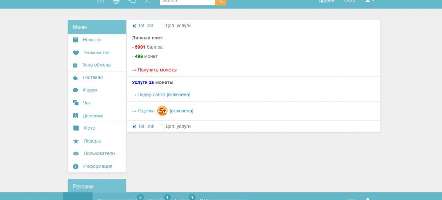Click the Лидеры star icon
This screenshot has width=442, height=200.
[x=76, y=141]
